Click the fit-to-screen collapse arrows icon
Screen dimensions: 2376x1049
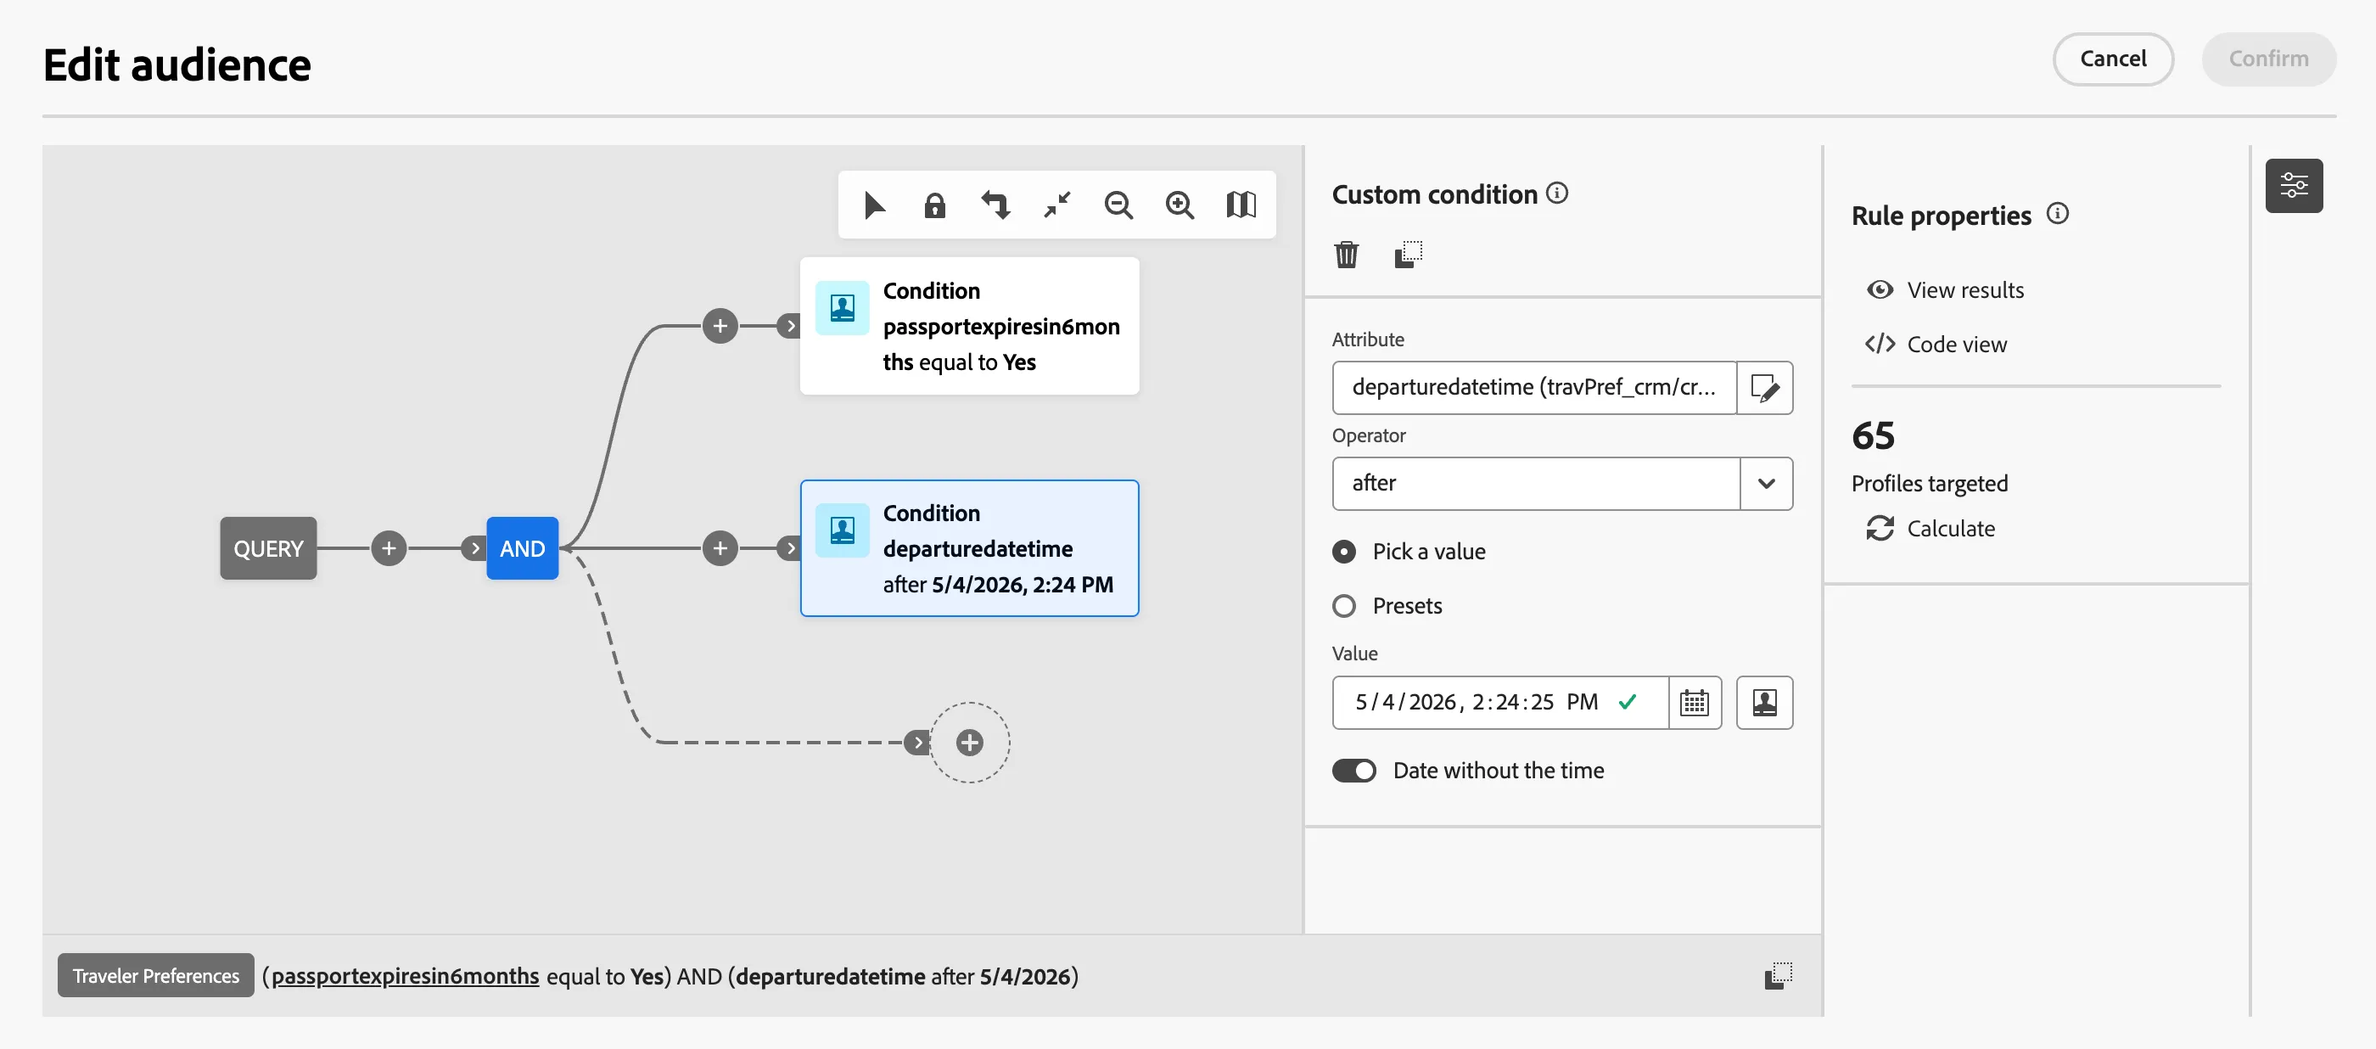[1057, 205]
